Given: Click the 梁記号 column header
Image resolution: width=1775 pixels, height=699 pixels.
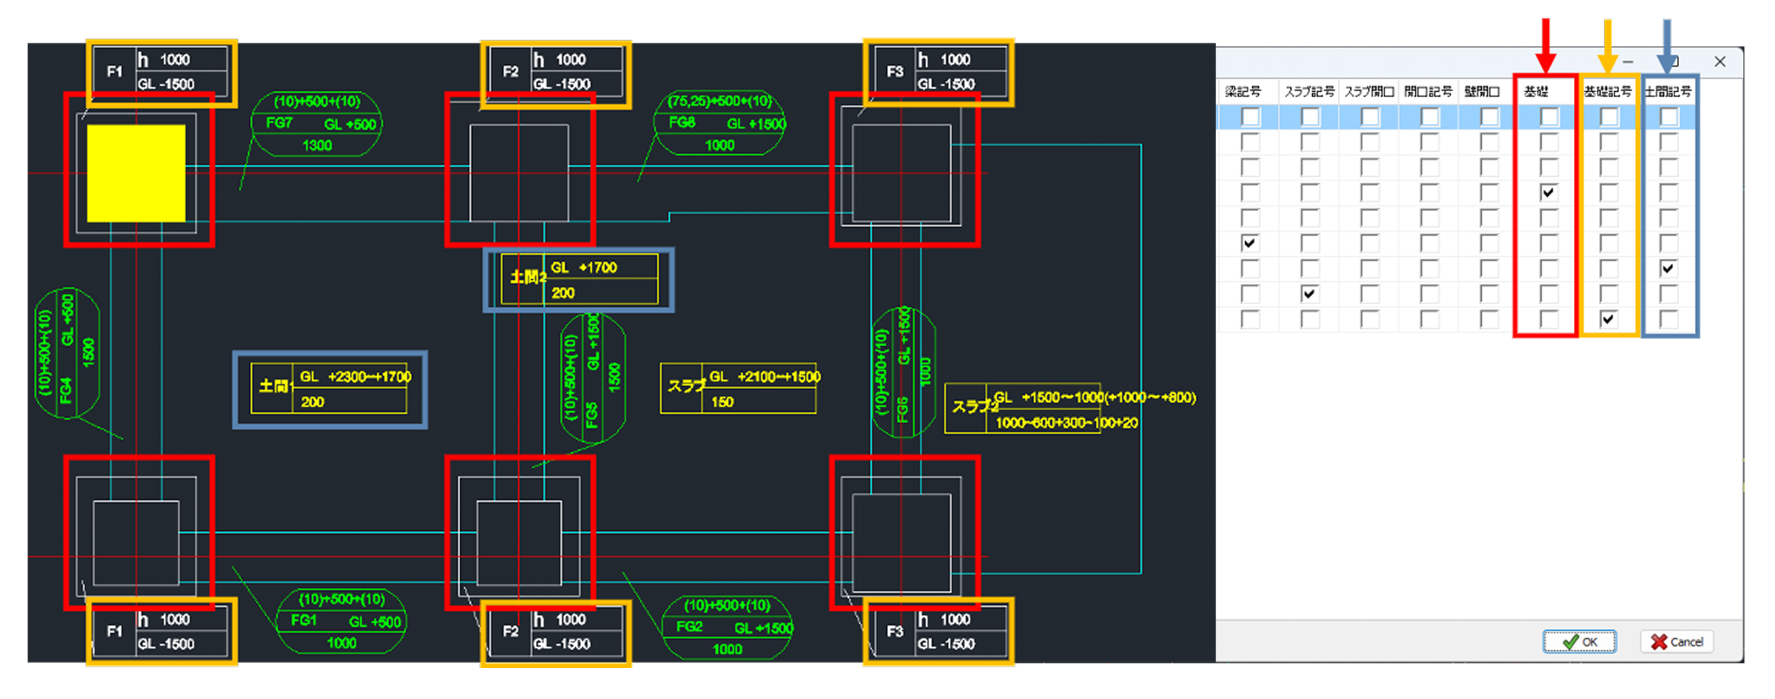Looking at the screenshot, I should (x=1243, y=91).
